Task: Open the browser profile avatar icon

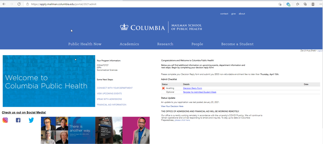Action: tap(313, 4)
